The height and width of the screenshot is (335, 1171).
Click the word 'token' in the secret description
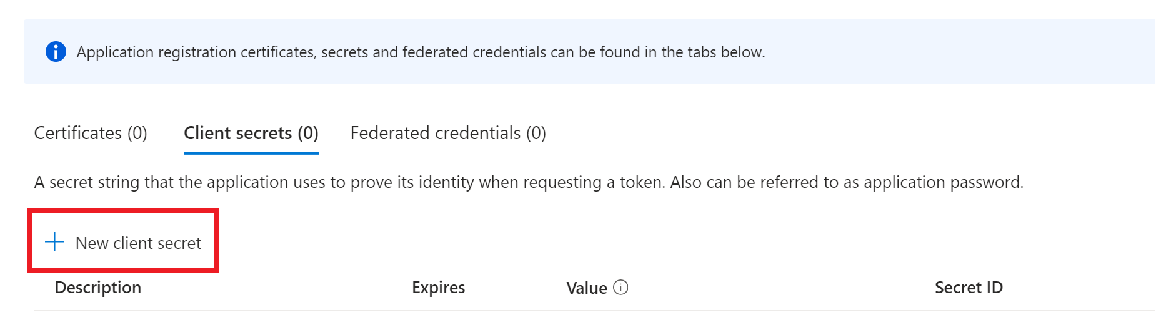pyautogui.click(x=640, y=182)
